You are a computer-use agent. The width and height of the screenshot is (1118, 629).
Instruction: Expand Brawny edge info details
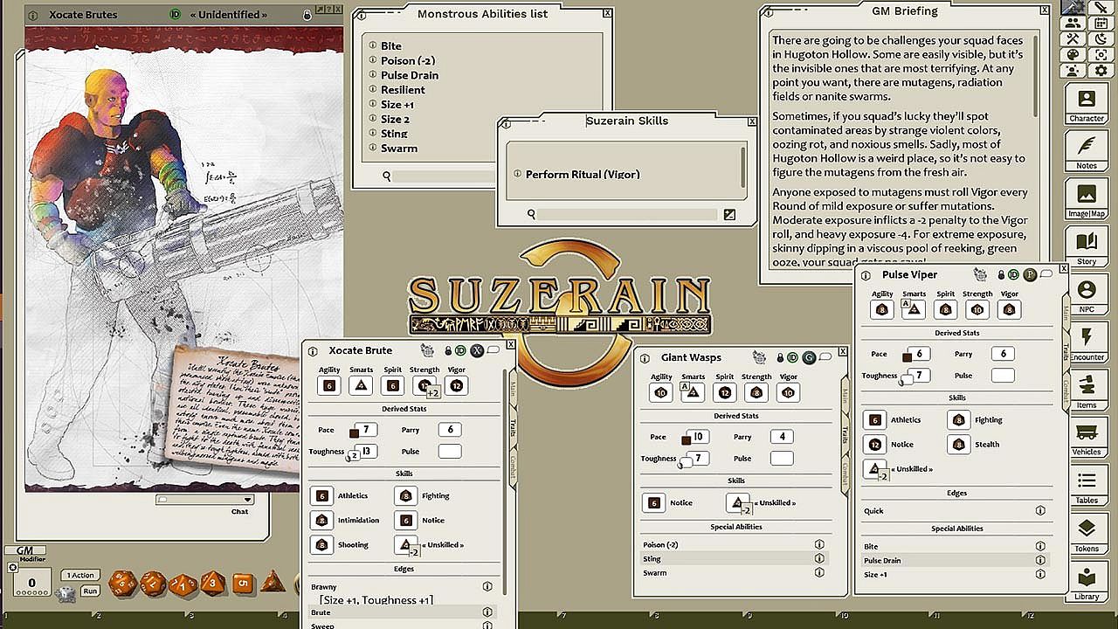coord(487,587)
